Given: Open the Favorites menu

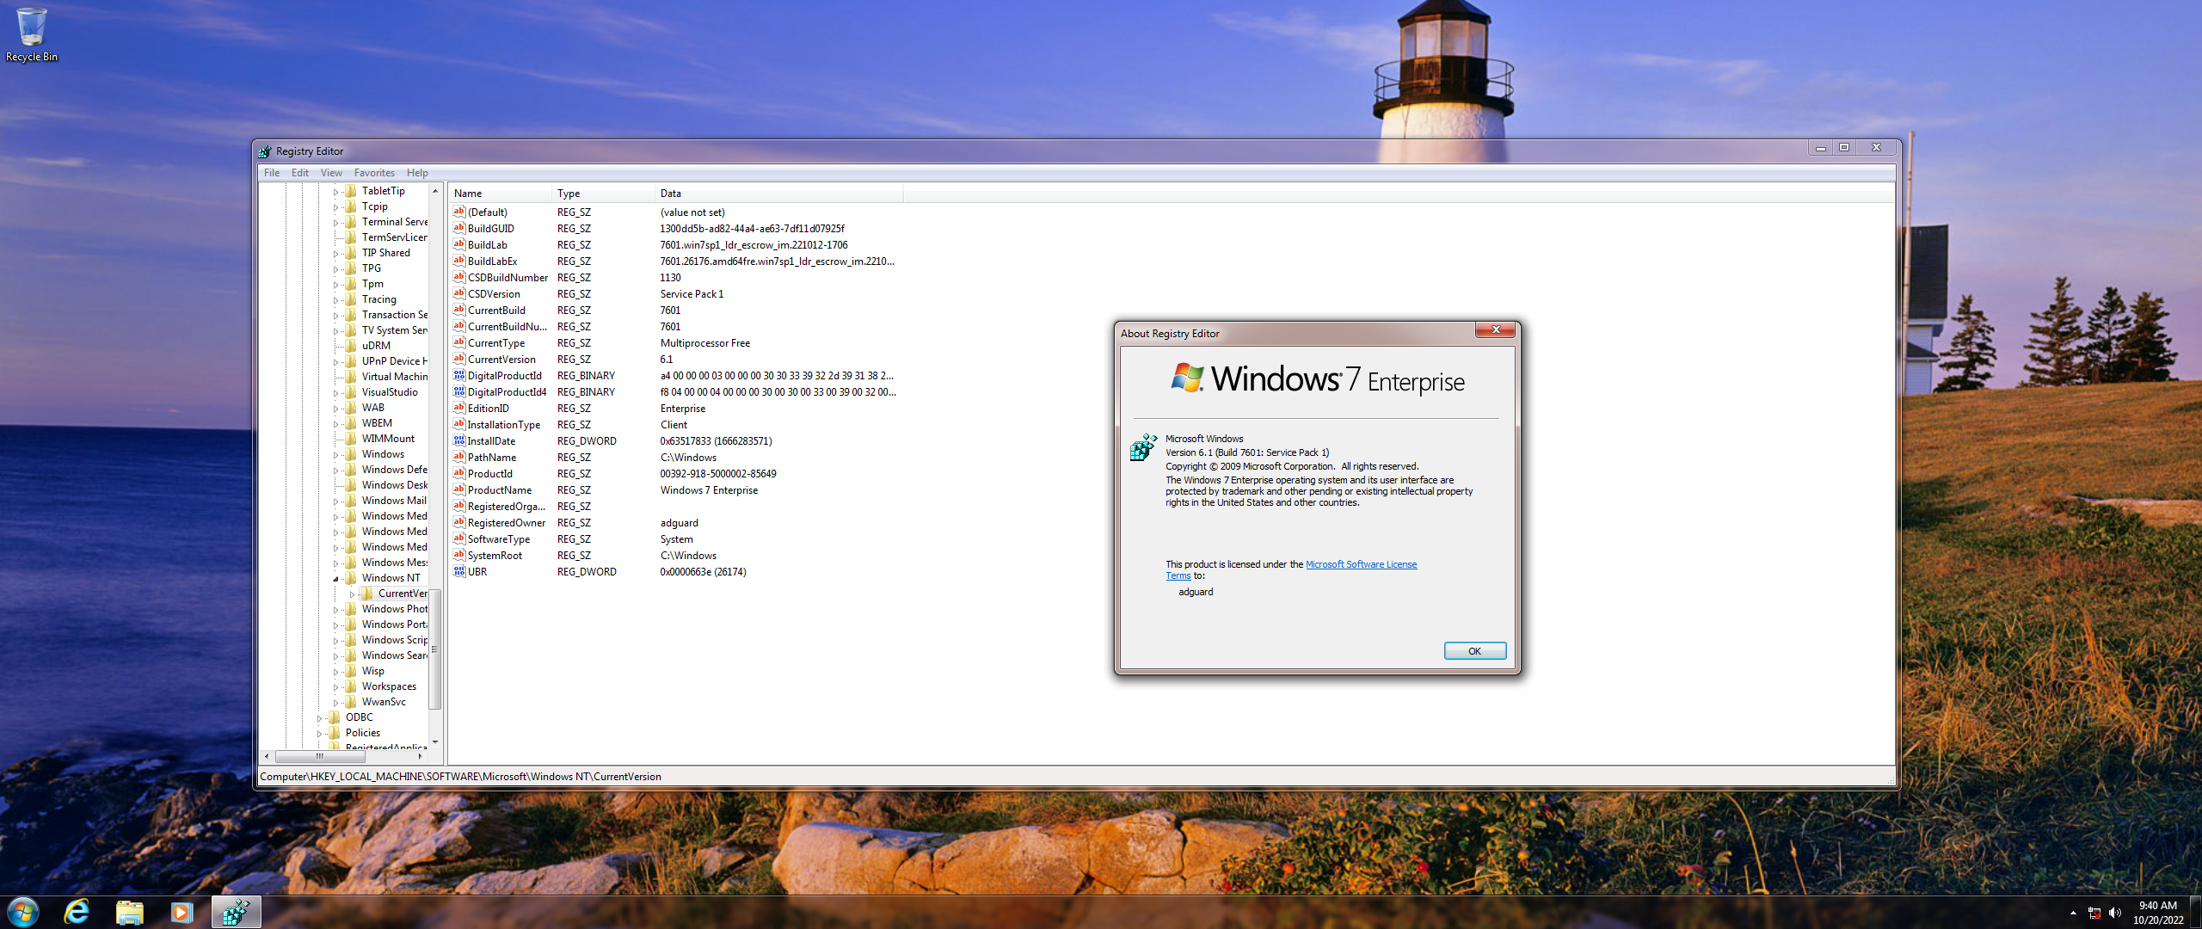Looking at the screenshot, I should [374, 173].
